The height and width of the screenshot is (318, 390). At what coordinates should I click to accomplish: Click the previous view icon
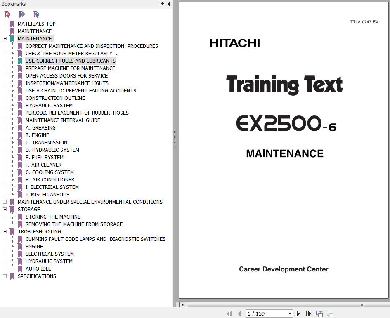tap(319, 313)
